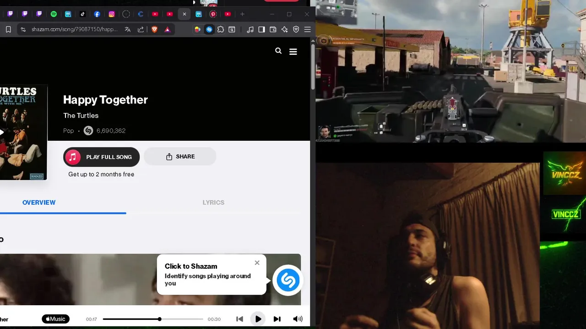Switch to the TikTok browser tab
Image resolution: width=586 pixels, height=329 pixels.
point(82,14)
